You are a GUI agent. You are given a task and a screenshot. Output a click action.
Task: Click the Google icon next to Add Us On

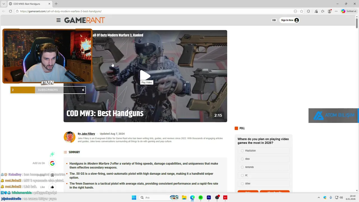[52, 163]
